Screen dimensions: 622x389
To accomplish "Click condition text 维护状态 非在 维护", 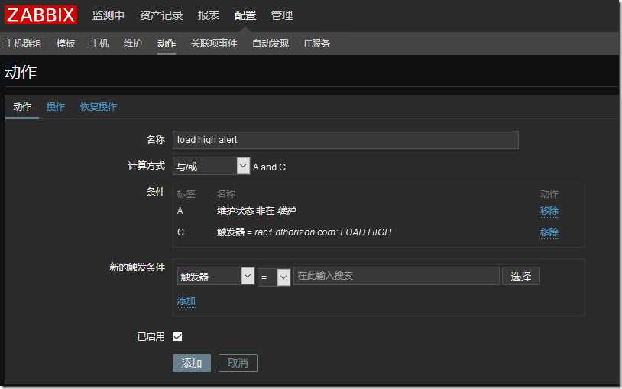I will coord(256,211).
